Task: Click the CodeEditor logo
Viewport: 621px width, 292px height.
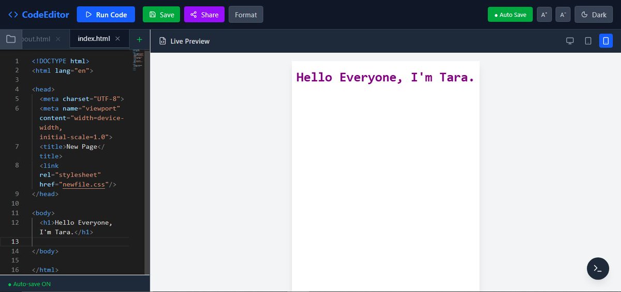Action: tap(39, 14)
